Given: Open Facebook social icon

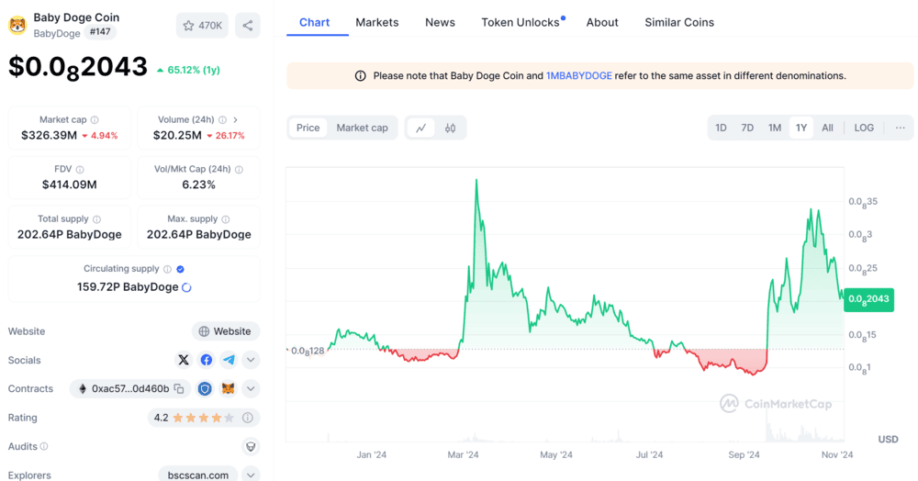Looking at the screenshot, I should tap(206, 360).
